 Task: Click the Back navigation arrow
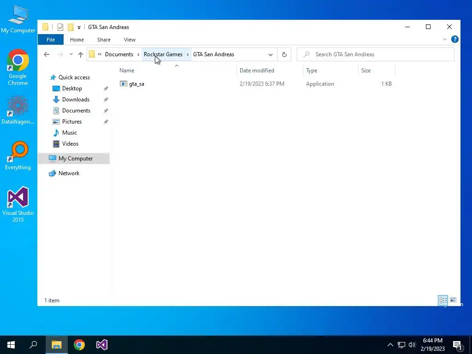coord(47,54)
